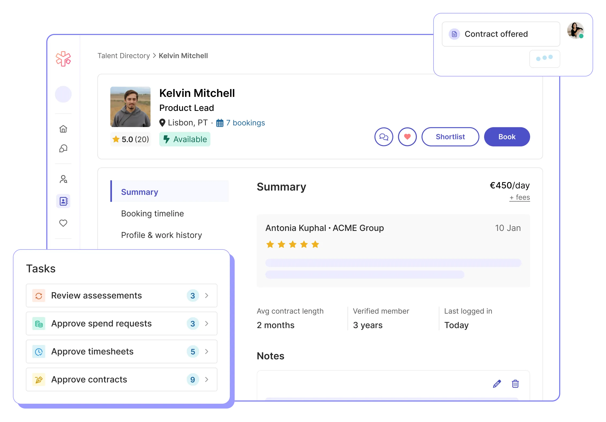The image size is (606, 422).
Task: Open the people search sidebar icon
Action: click(x=63, y=179)
